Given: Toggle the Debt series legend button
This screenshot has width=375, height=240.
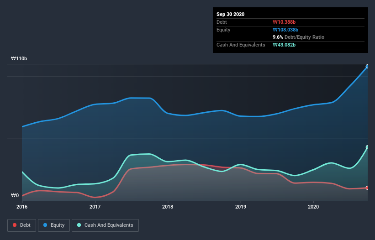Looking at the screenshot, I should (21, 225).
